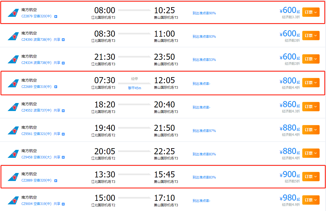This screenshot has height=211, width=326.
Task: Open 订票 dropdown for the ¥900 flight
Action: [311, 177]
